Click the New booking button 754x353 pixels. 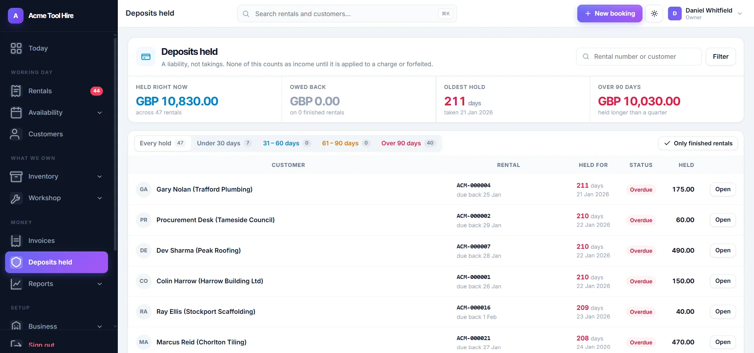(x=610, y=14)
